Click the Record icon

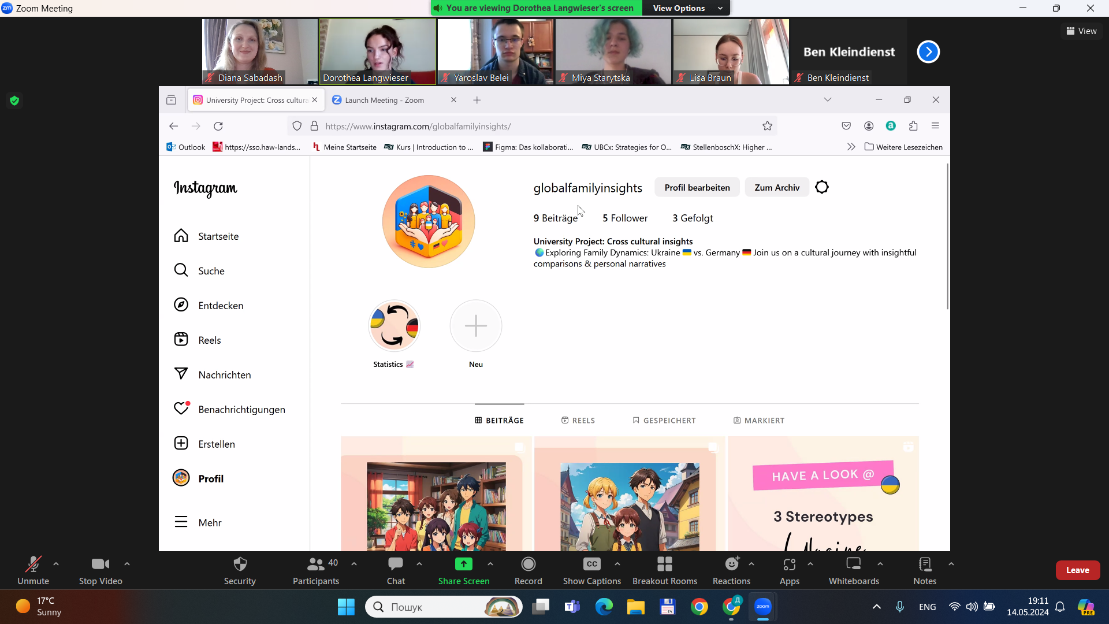point(528,564)
